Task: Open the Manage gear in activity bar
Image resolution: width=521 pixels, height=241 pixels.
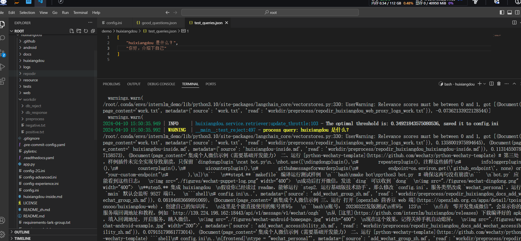Action: (3, 234)
